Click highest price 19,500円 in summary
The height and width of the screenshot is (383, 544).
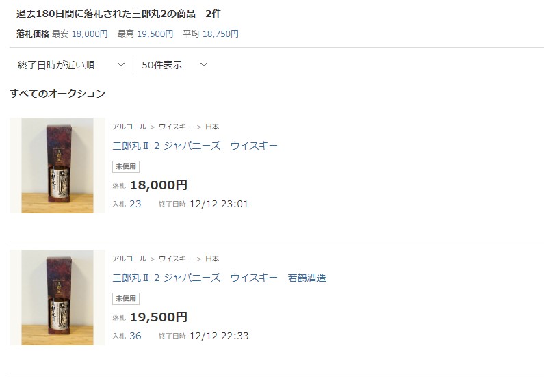pos(155,34)
